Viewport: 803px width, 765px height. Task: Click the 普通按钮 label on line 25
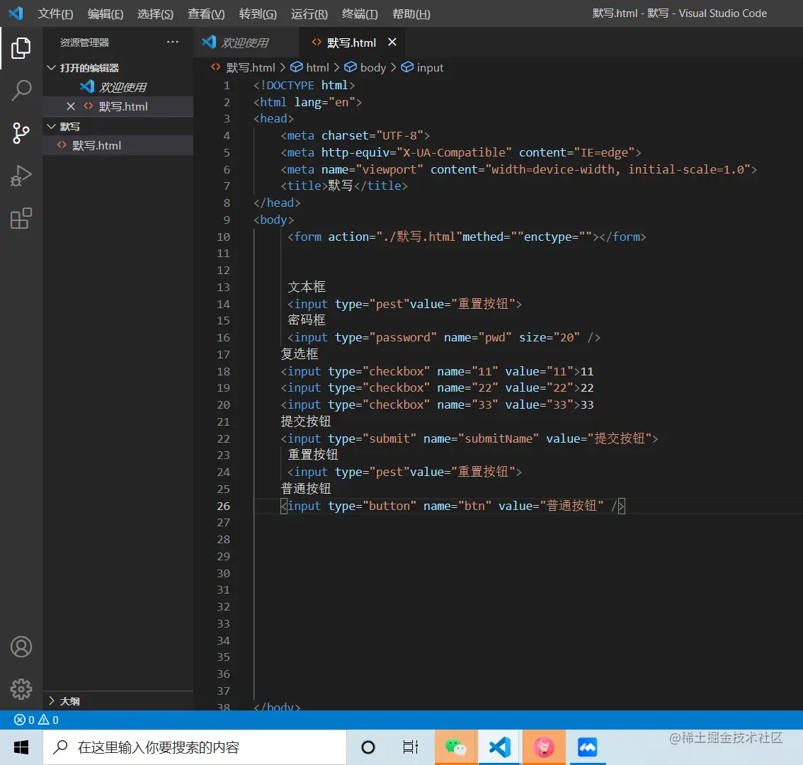click(306, 489)
